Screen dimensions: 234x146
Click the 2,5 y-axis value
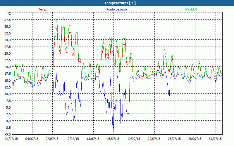[8, 114]
